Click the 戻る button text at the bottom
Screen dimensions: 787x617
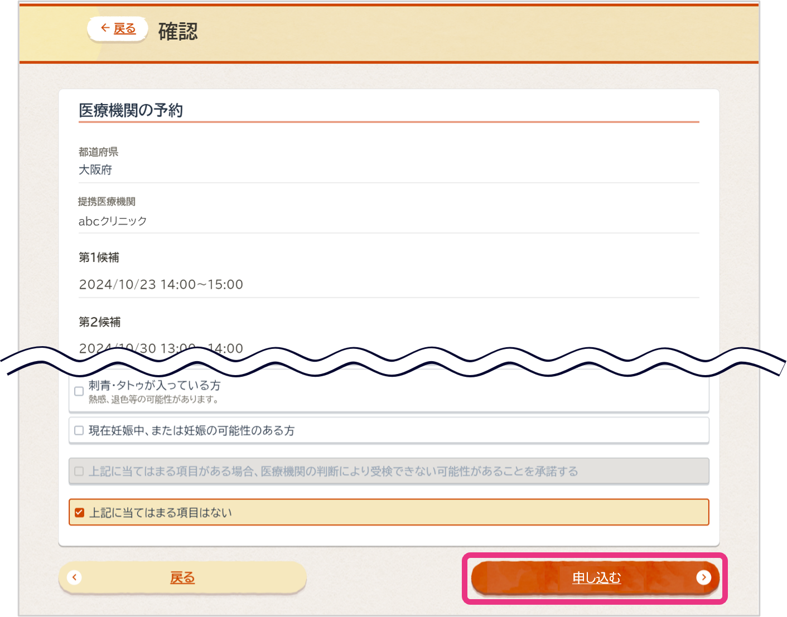(x=182, y=578)
